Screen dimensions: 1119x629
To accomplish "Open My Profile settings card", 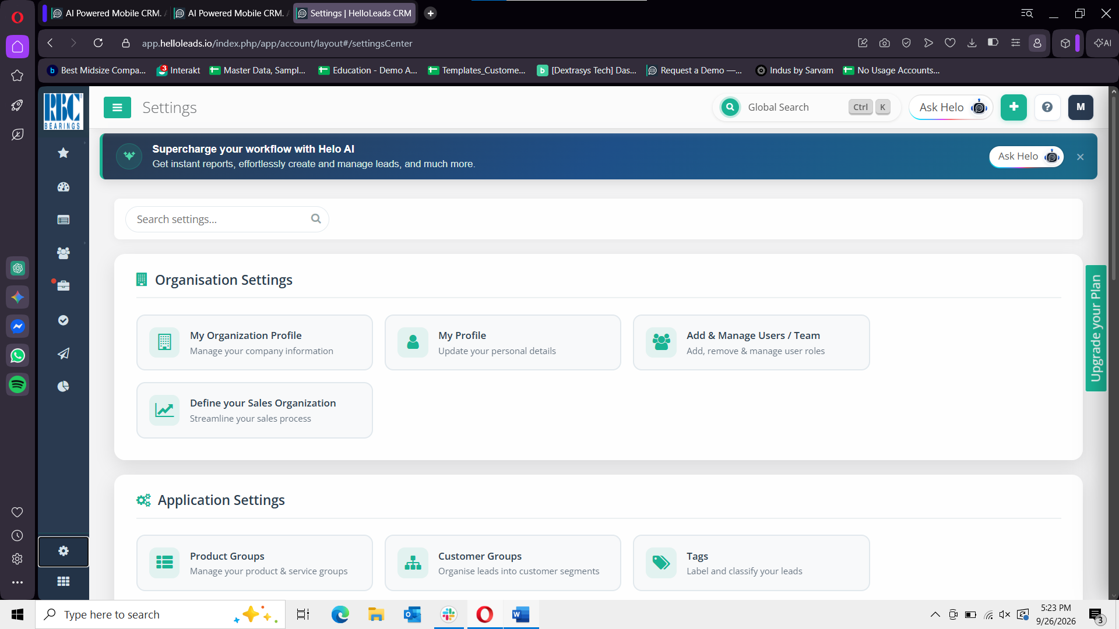I will pos(503,342).
